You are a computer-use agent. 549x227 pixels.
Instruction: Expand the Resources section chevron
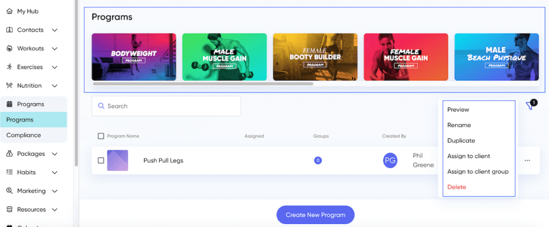pyautogui.click(x=56, y=210)
